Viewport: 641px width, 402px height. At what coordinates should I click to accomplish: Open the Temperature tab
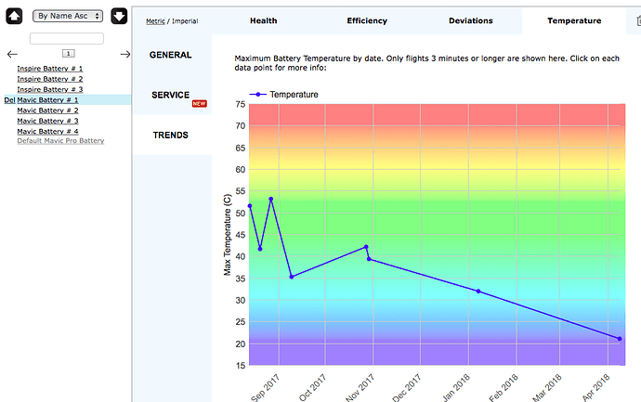click(574, 20)
